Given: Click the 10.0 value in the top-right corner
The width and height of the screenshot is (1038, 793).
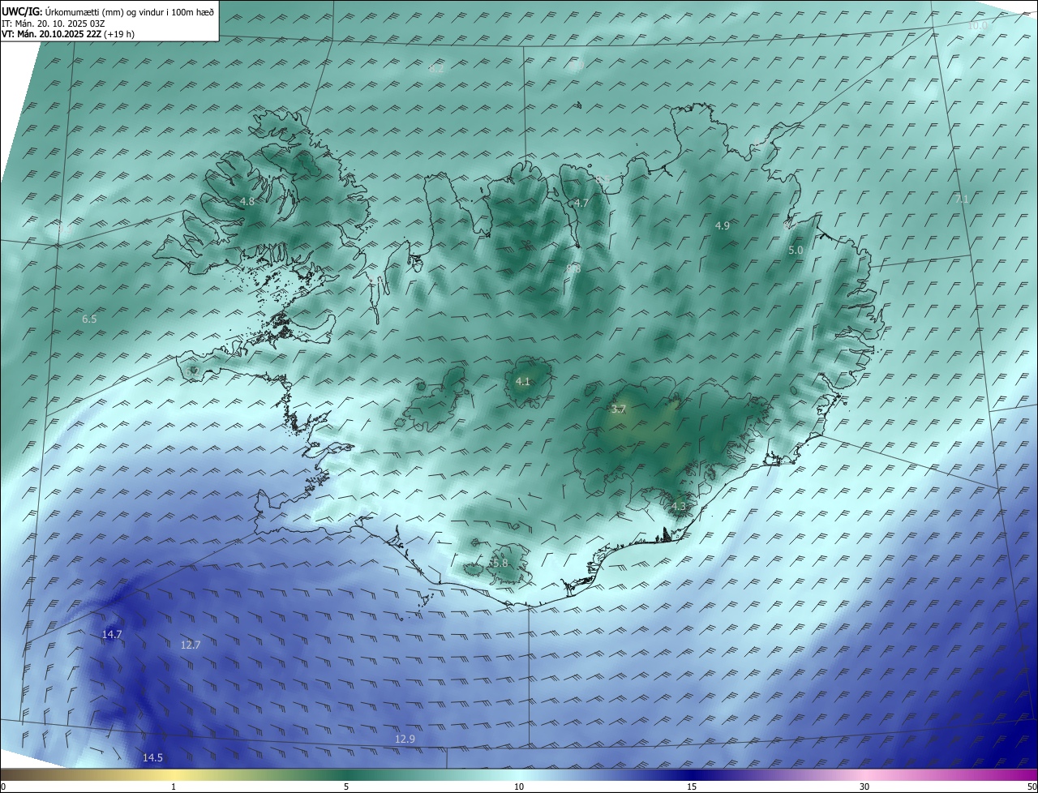Looking at the screenshot, I should (x=978, y=26).
